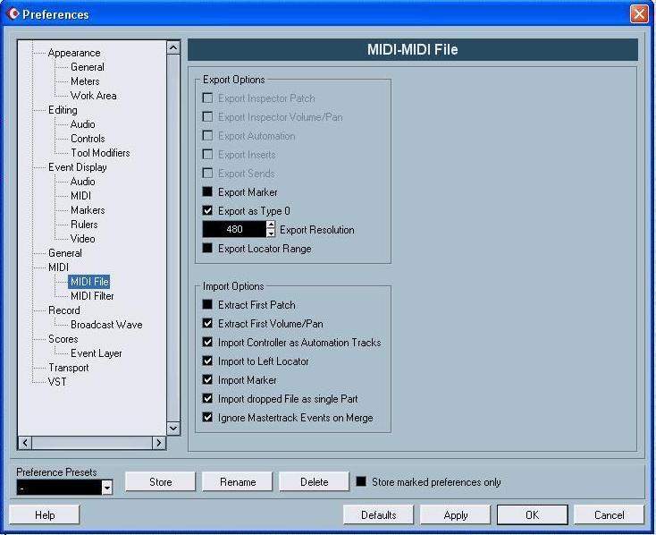
Task: Select the Event Display category
Action: [78, 167]
